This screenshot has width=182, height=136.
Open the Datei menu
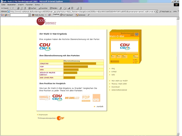[x=3, y=5]
